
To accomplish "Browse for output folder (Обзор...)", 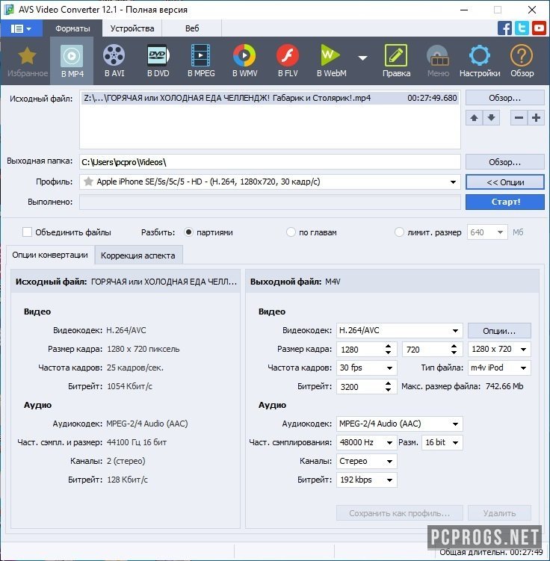I will pyautogui.click(x=505, y=162).
